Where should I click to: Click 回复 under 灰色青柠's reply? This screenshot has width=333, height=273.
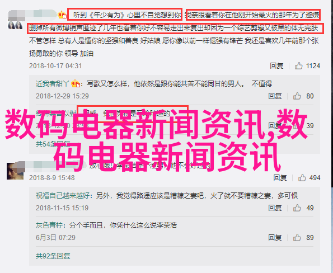coord(275,238)
